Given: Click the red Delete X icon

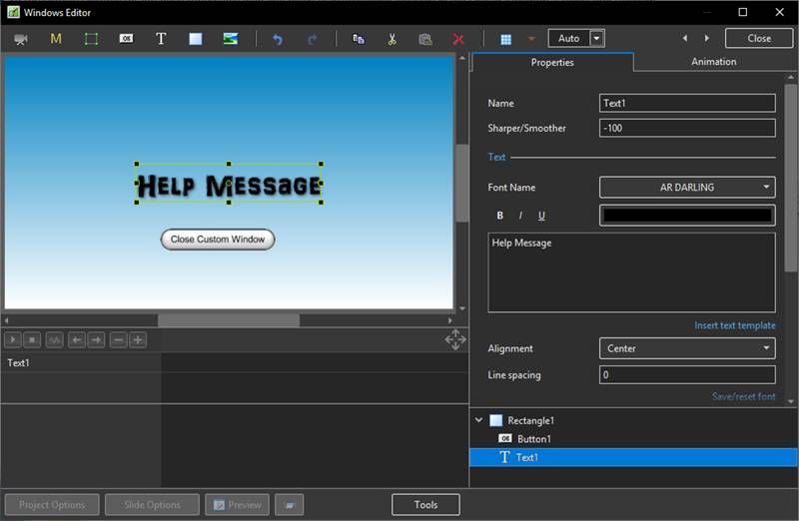Looking at the screenshot, I should (458, 39).
